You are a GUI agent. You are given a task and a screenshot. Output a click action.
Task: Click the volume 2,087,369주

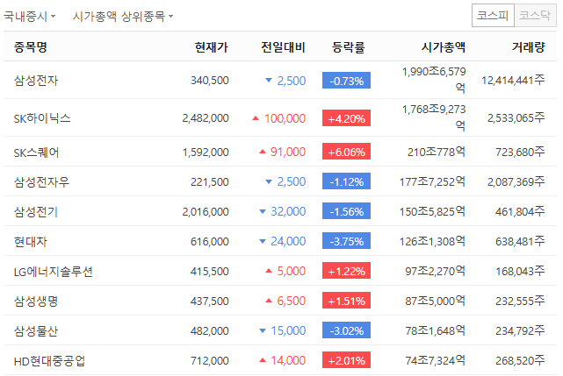[x=516, y=181]
